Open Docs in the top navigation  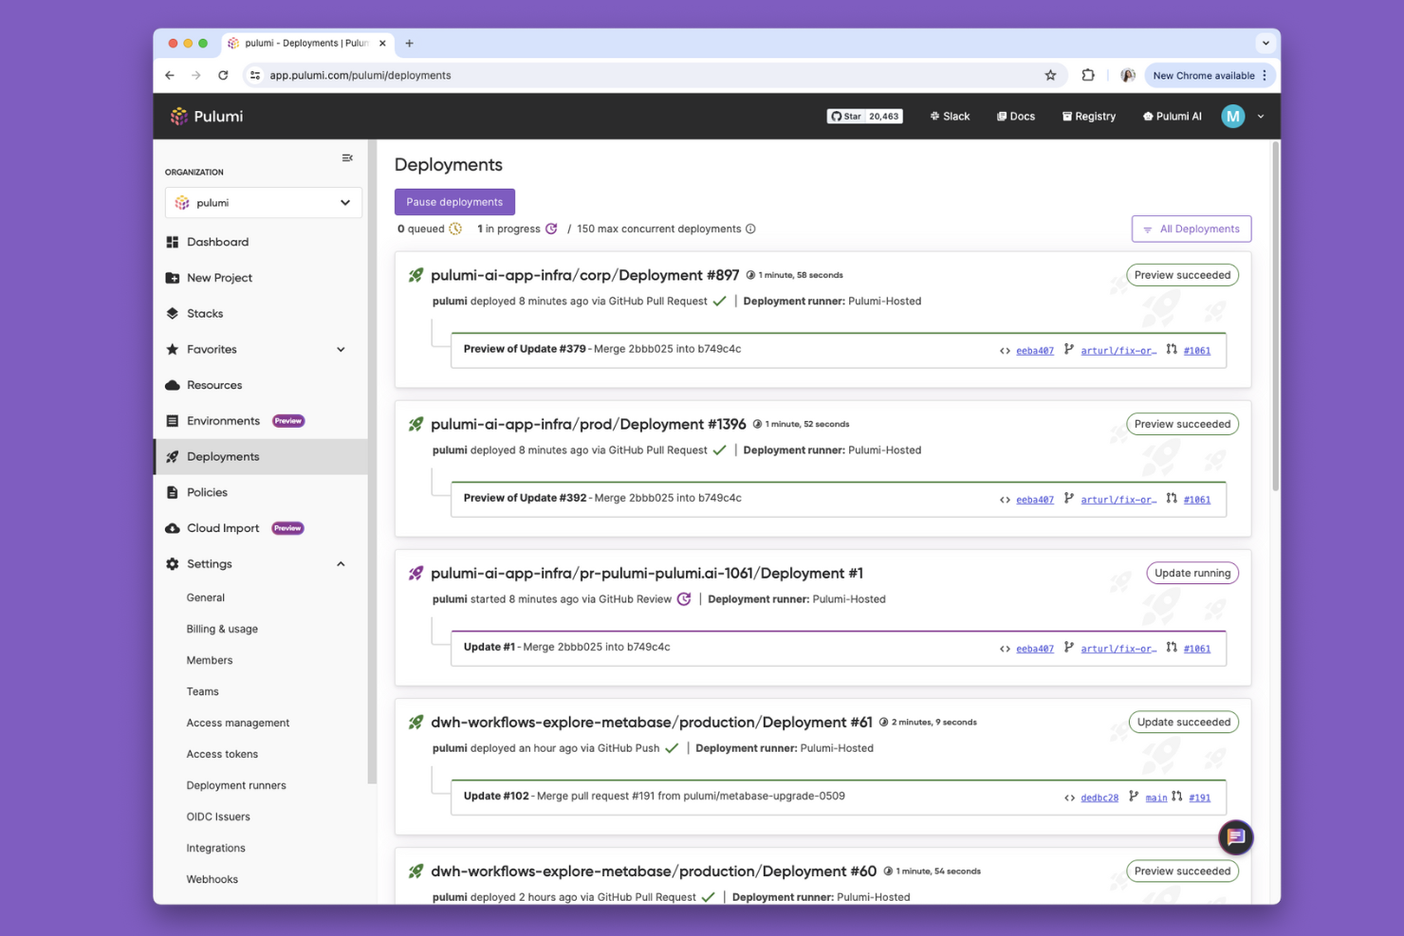(1015, 116)
